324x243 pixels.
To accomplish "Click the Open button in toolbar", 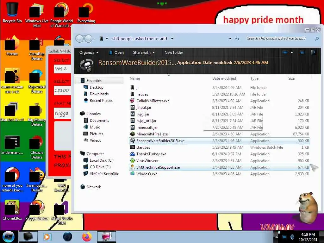I will point(116,53).
